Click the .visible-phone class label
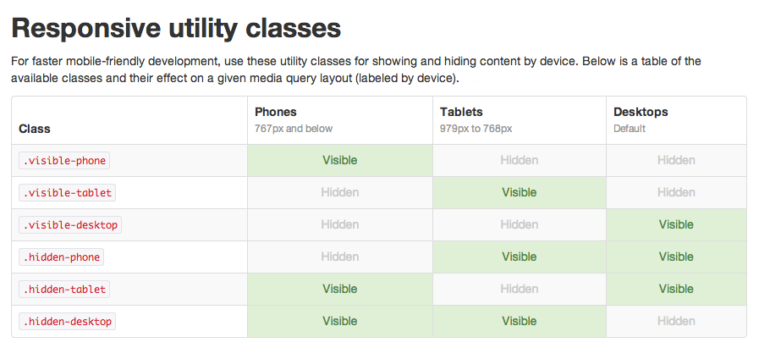This screenshot has width=759, height=348. coord(64,160)
